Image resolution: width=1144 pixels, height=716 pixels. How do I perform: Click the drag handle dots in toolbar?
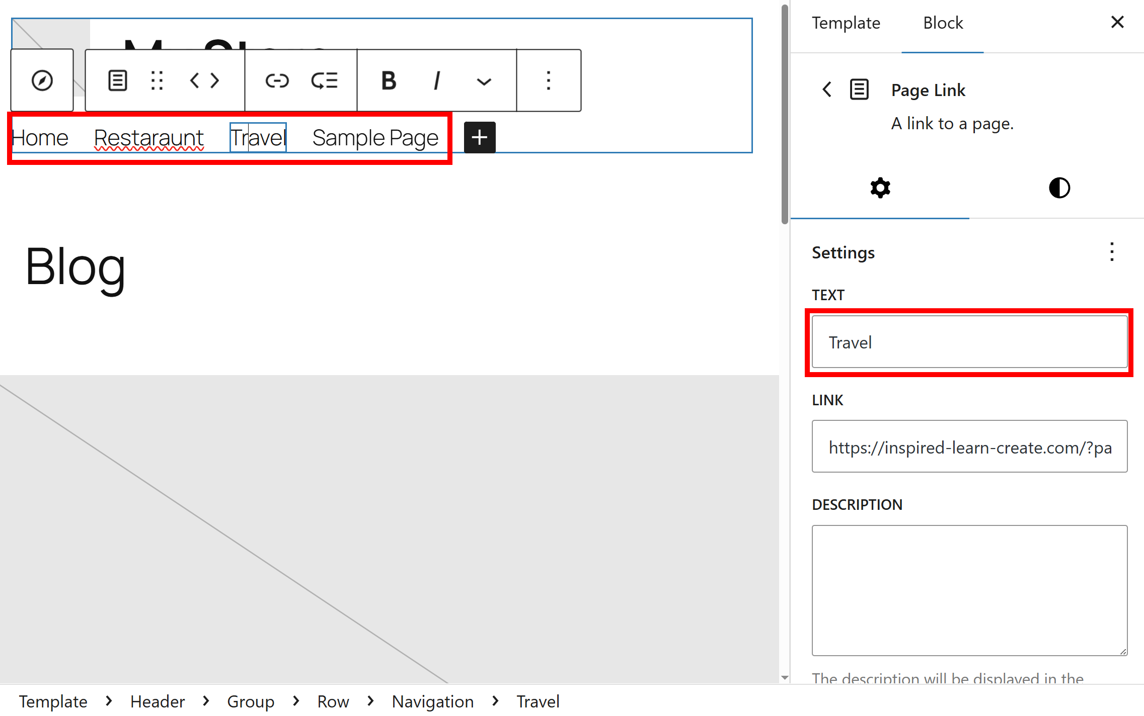pos(157,80)
